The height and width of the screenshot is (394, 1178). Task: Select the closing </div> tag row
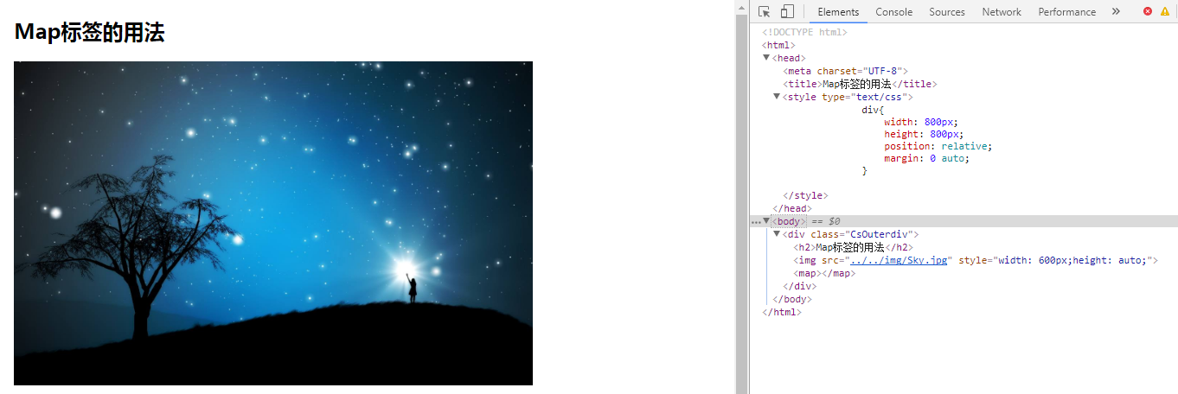tap(800, 286)
